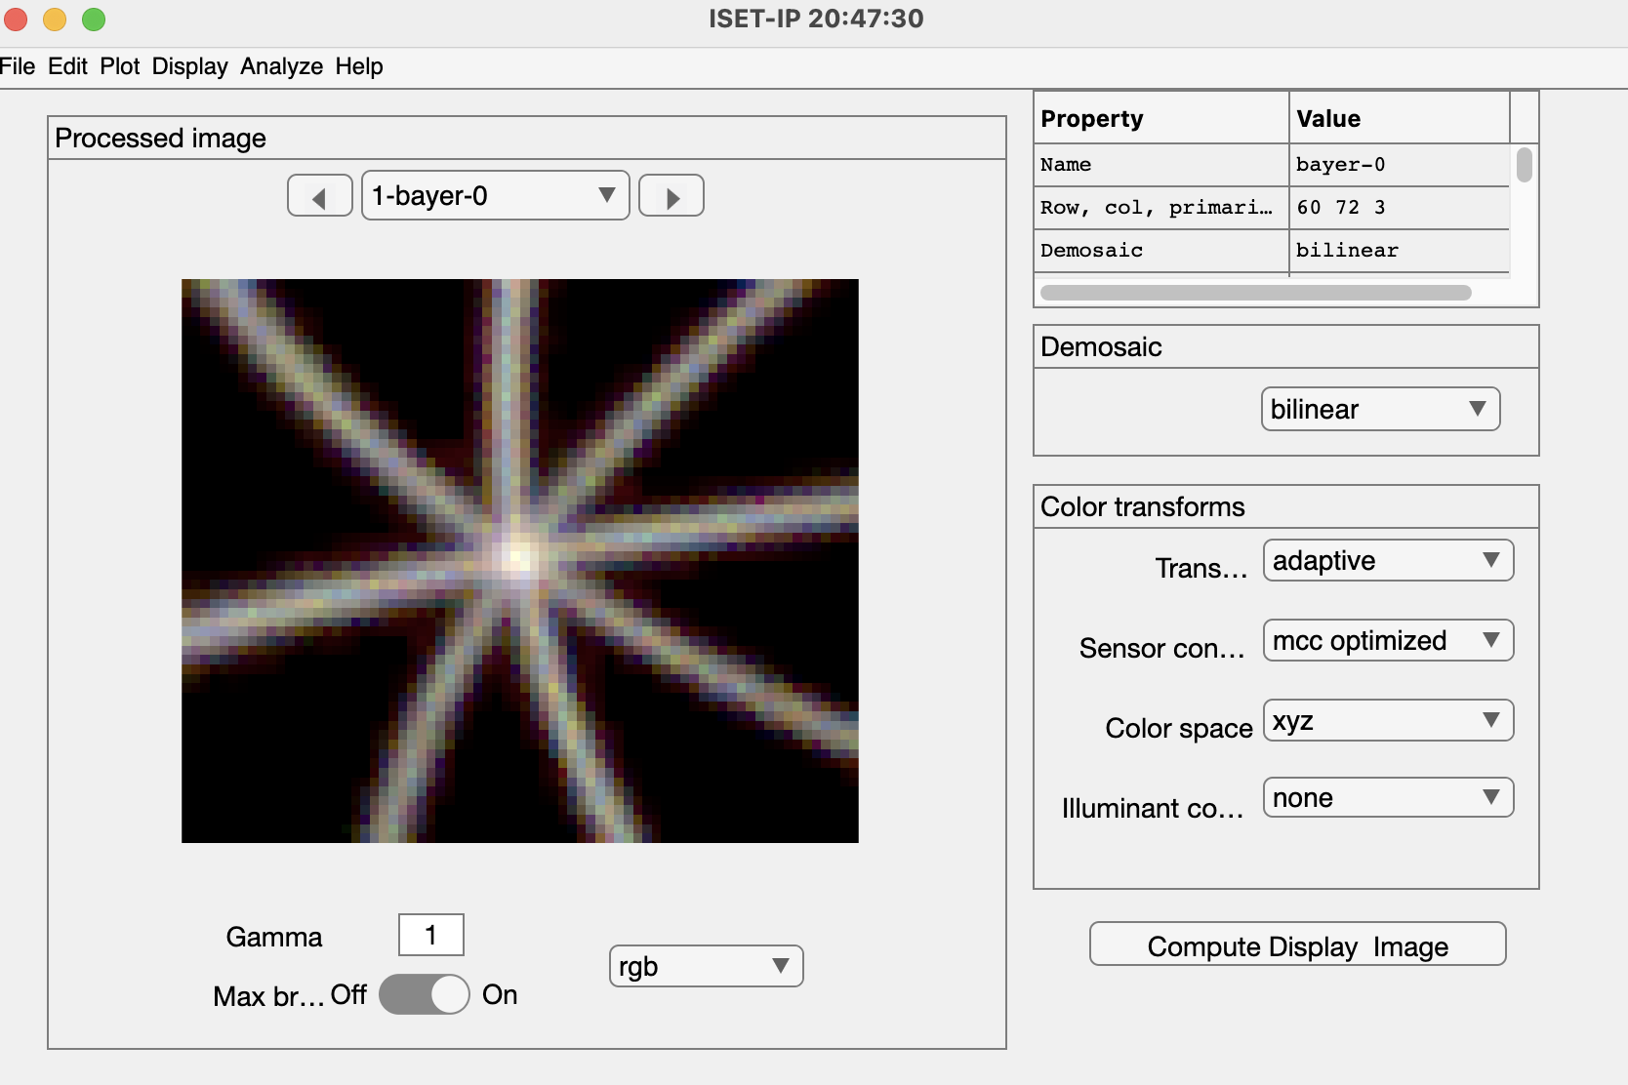The image size is (1628, 1085).
Task: Click the processed star image preview
Action: point(519,561)
